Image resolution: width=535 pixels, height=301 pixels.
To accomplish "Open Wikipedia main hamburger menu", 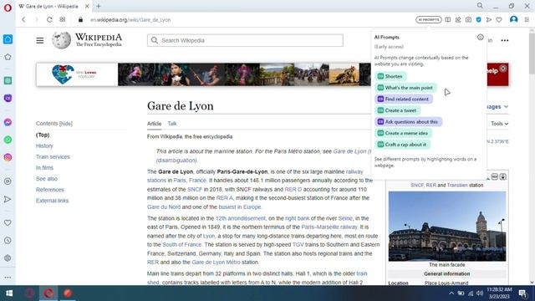I will point(40,41).
